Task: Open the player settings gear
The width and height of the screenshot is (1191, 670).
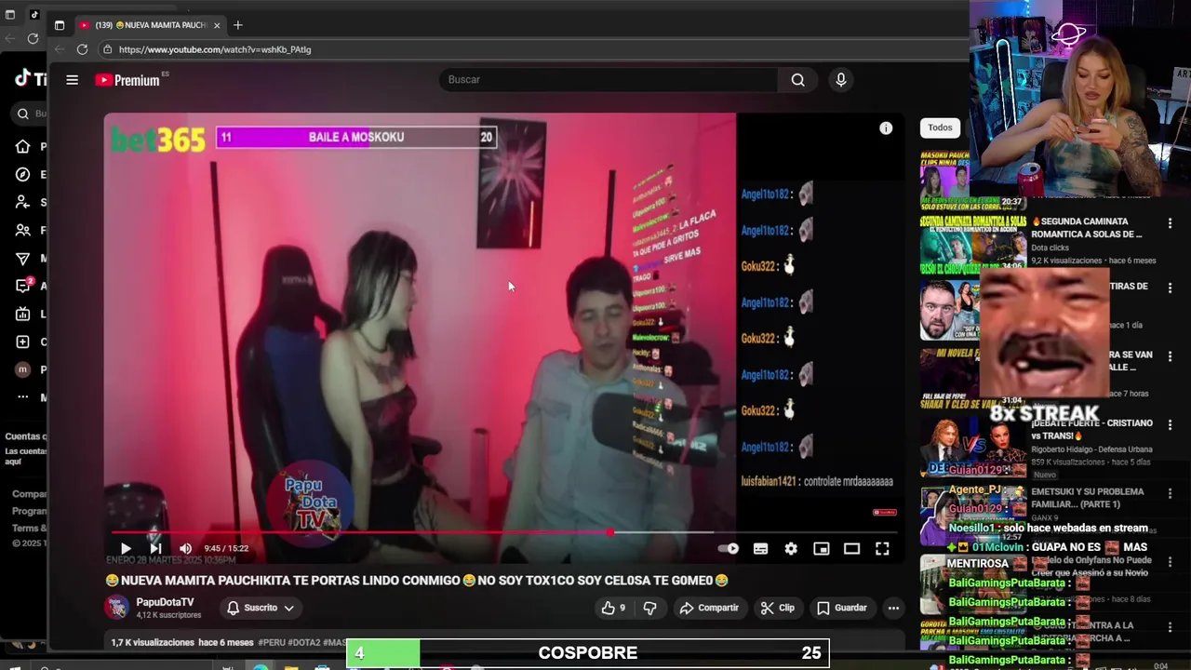Action: (x=791, y=549)
